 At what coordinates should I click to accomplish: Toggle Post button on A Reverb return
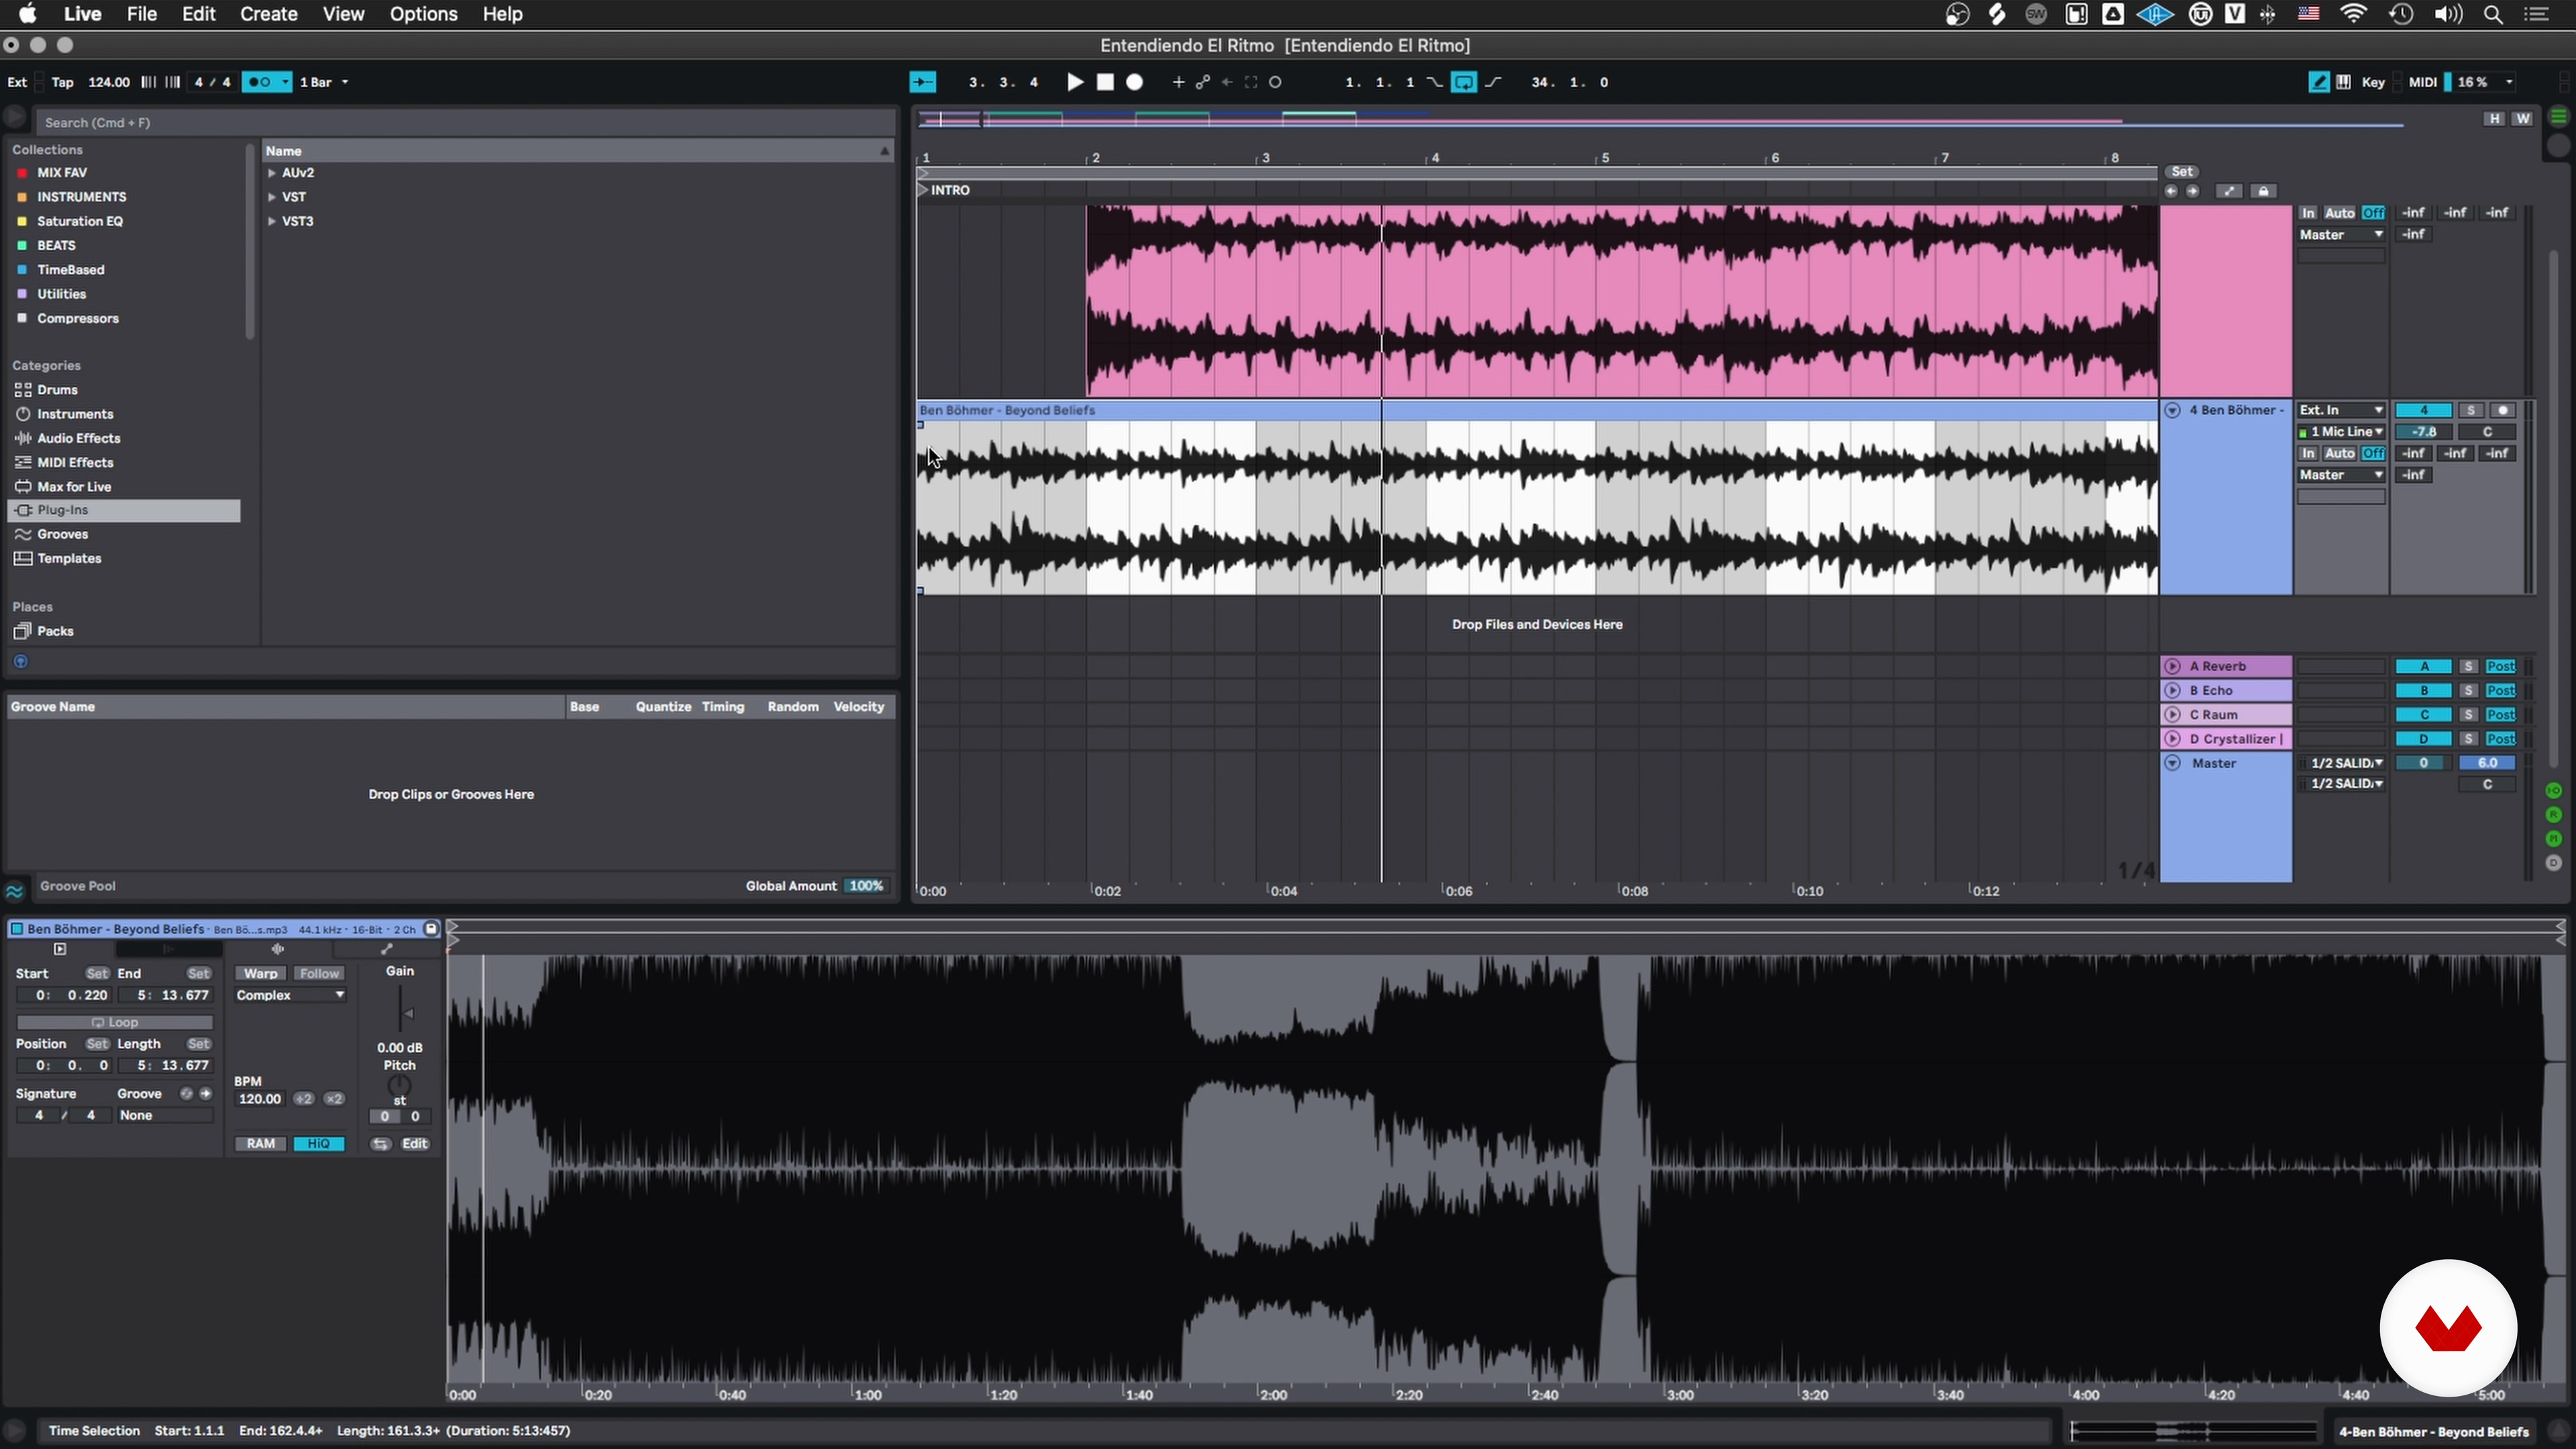click(2500, 666)
